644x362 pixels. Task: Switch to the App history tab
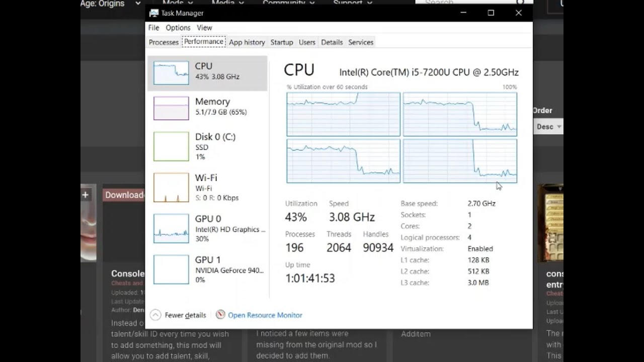pos(247,42)
